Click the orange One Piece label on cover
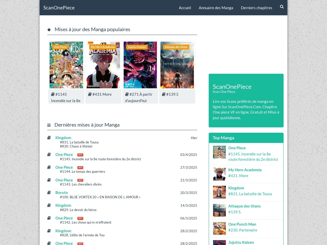The width and height of the screenshot is (327, 245). pos(60,47)
